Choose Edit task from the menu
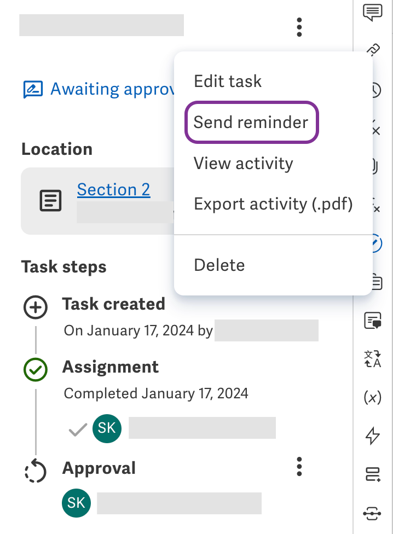 point(228,81)
